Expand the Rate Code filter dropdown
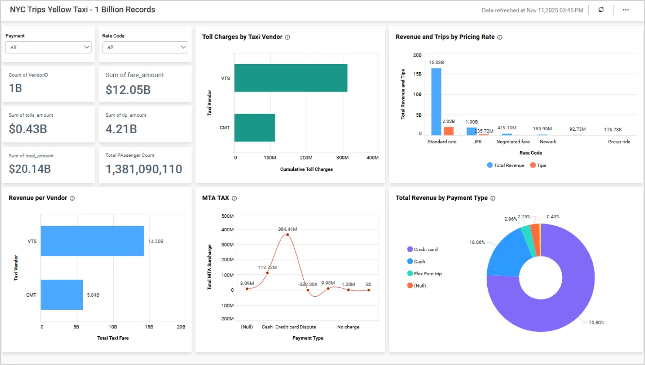 pyautogui.click(x=145, y=47)
